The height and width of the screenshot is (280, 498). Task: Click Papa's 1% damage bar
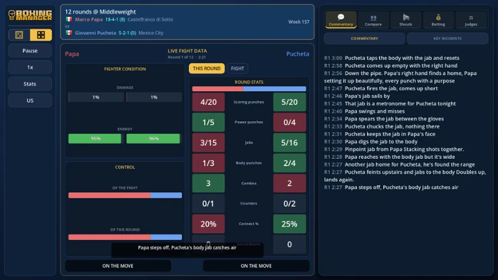(x=96, y=98)
